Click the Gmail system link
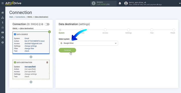Screen dimensions: 181x93 pos(27,38)
